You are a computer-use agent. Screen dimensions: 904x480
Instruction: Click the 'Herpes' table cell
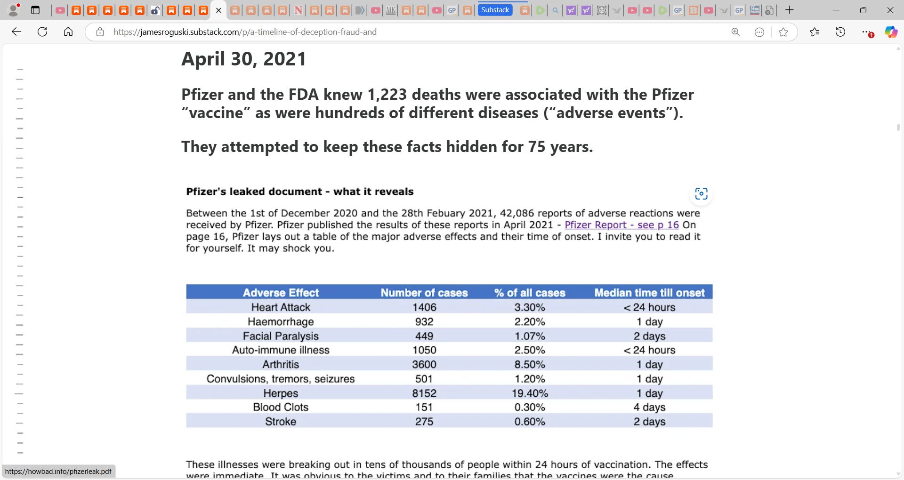(x=281, y=393)
